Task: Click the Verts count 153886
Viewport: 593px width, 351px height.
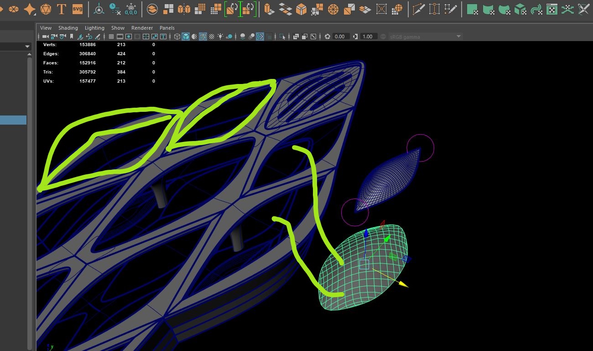Action: click(x=88, y=45)
